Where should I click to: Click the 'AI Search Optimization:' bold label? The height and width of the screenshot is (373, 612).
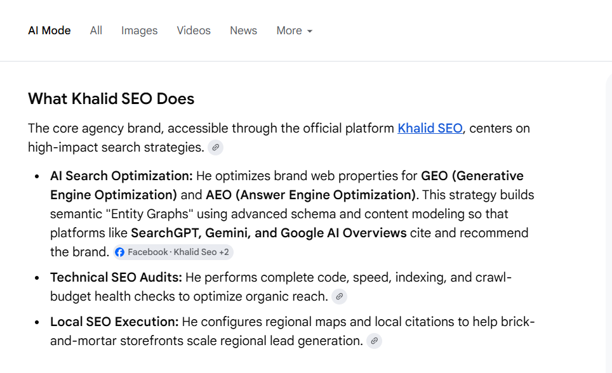(x=121, y=176)
